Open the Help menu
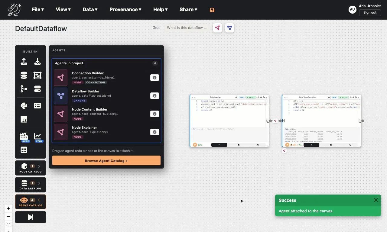Screen dimensions: 387x232 click(161, 9)
